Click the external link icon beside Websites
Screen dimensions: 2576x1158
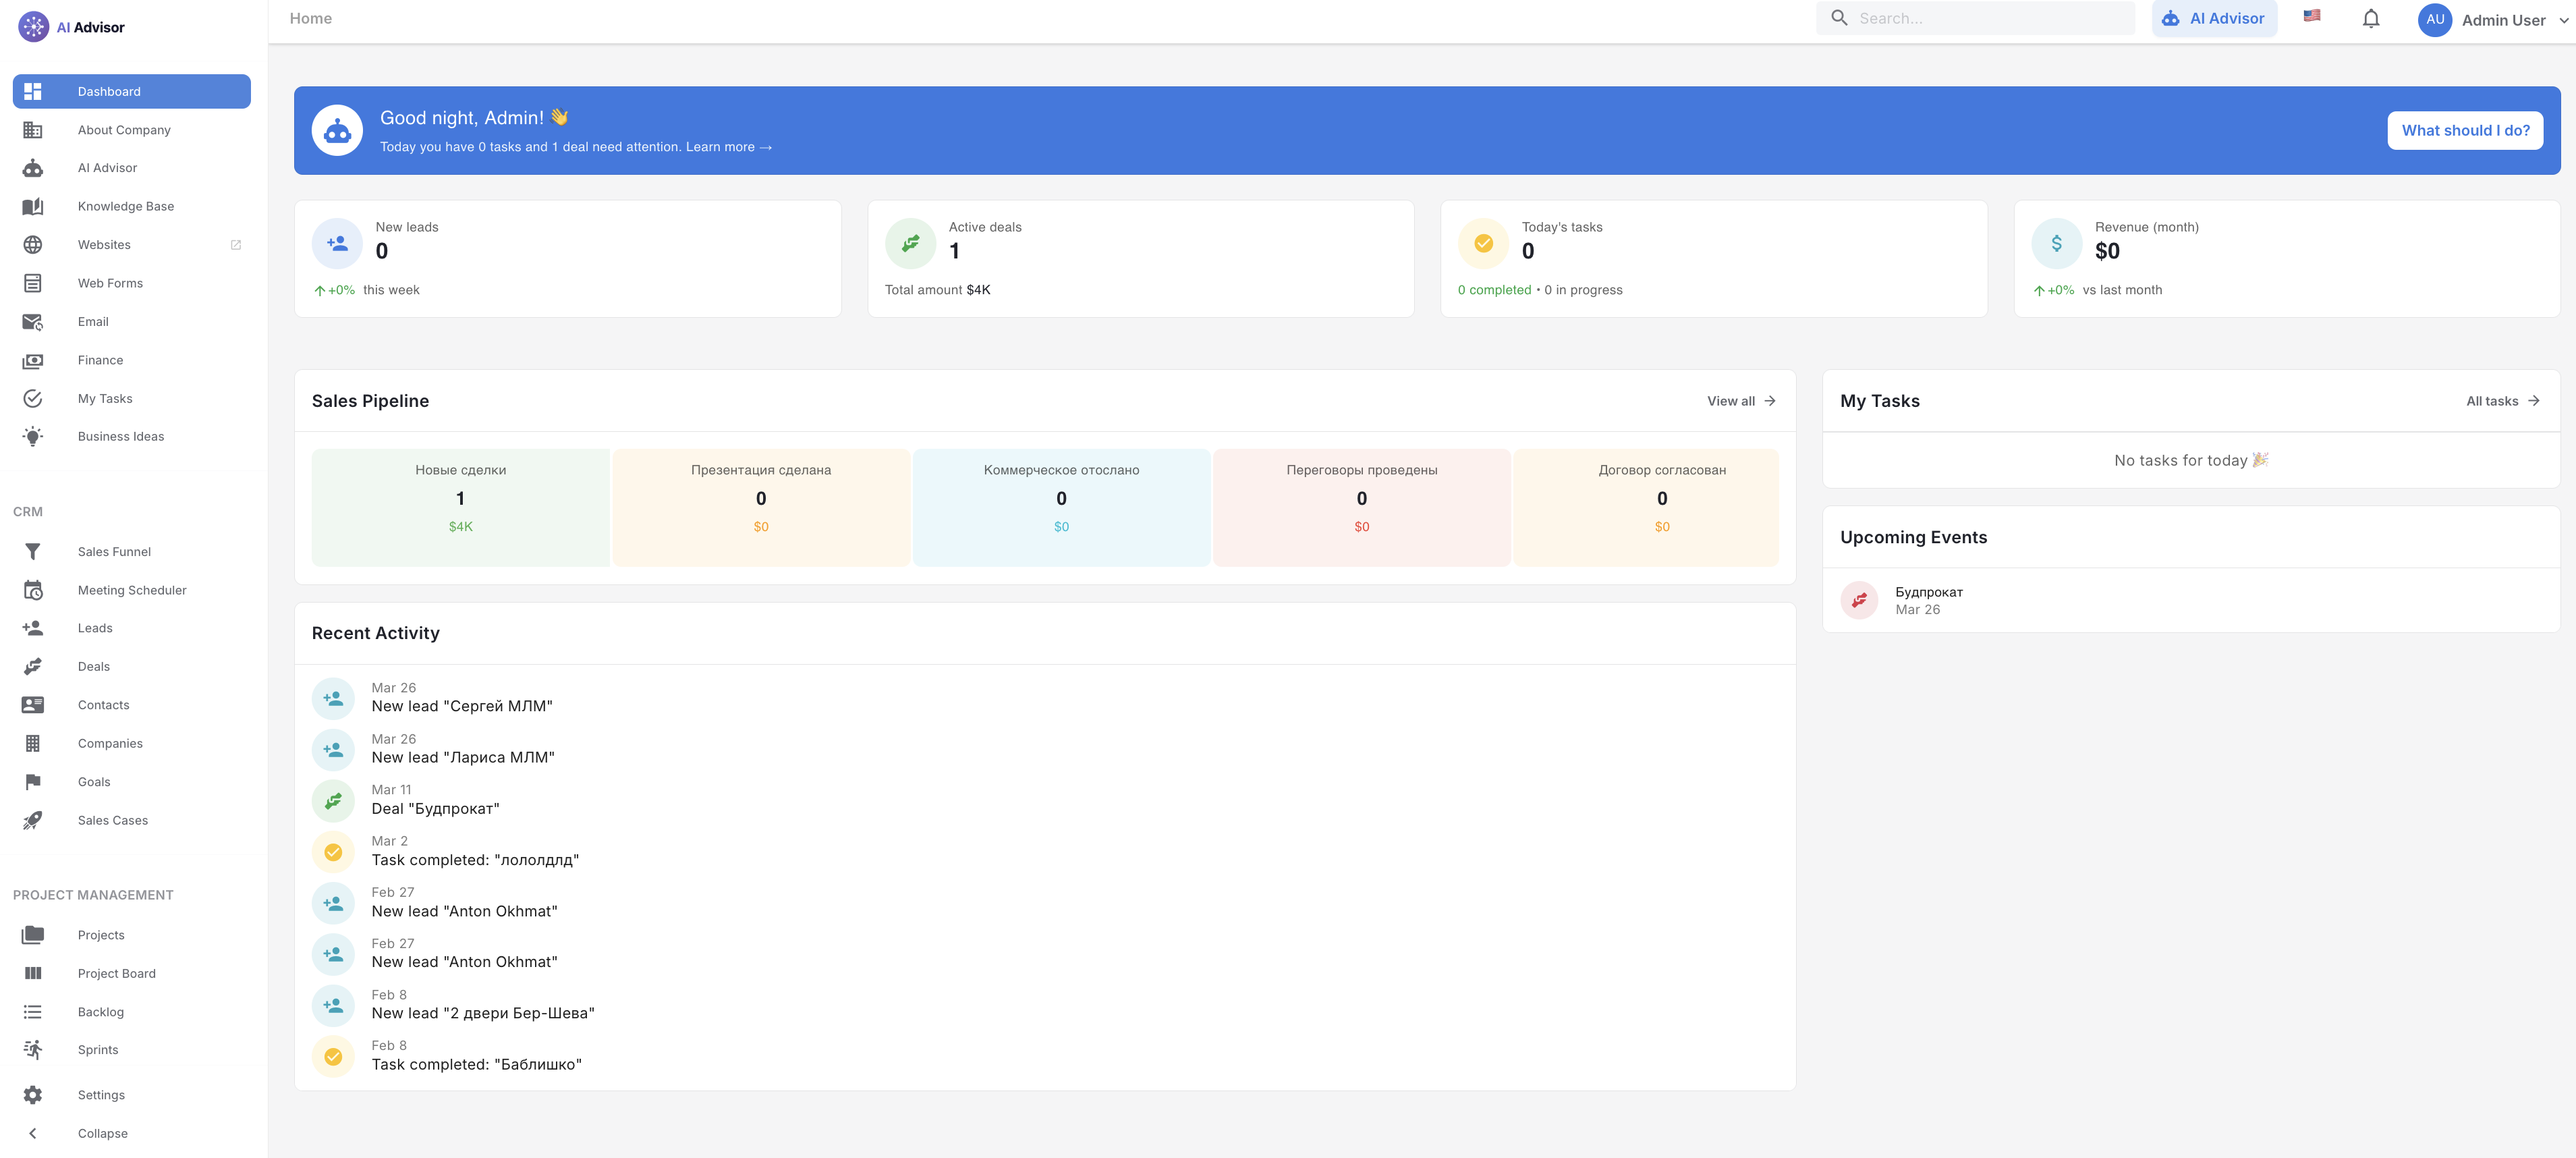[x=236, y=245]
